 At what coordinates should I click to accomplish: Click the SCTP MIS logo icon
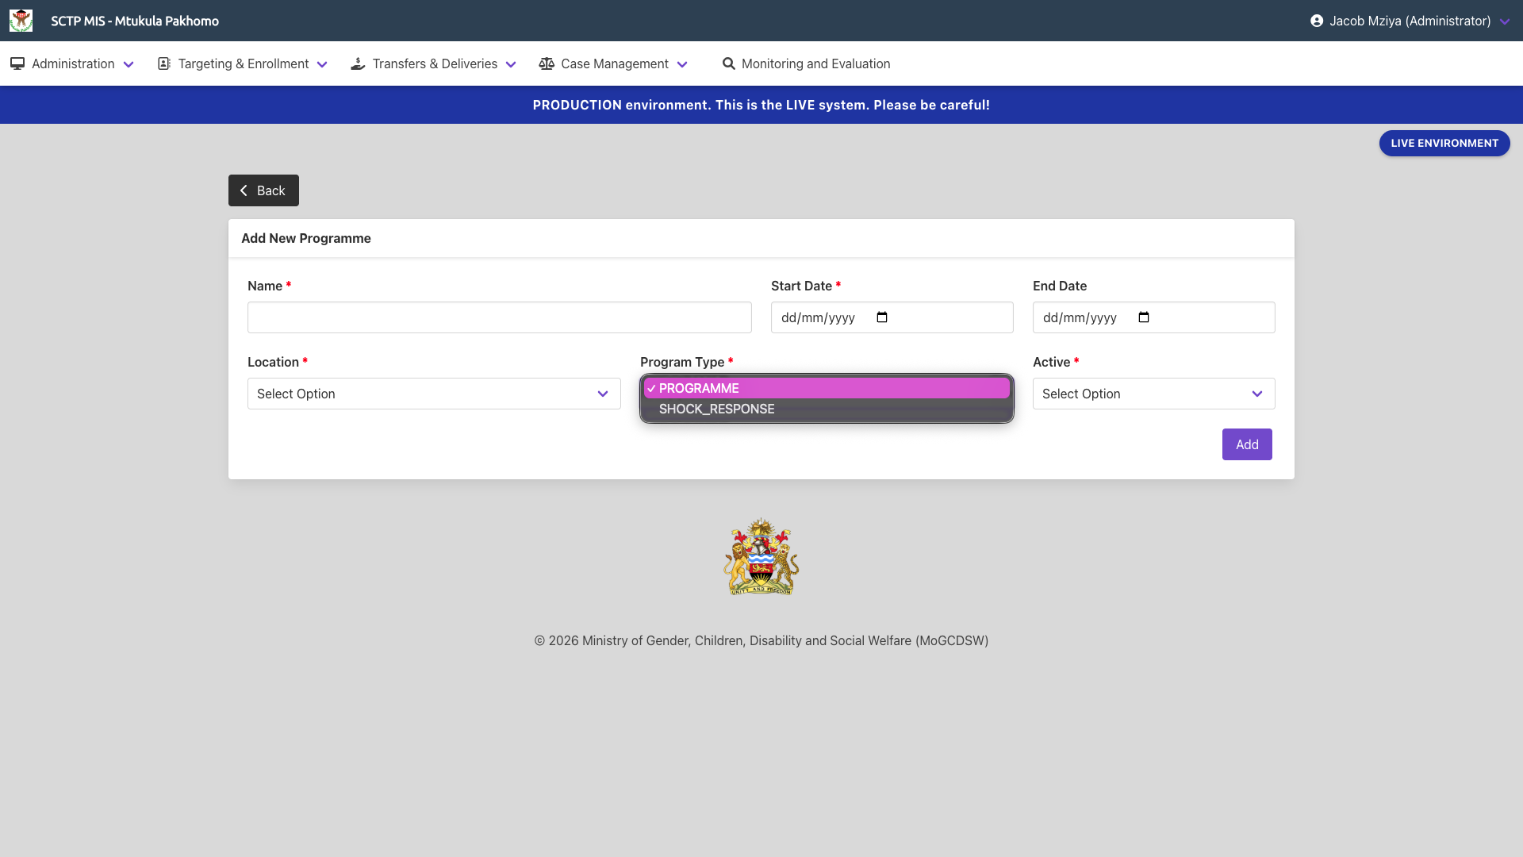21,21
